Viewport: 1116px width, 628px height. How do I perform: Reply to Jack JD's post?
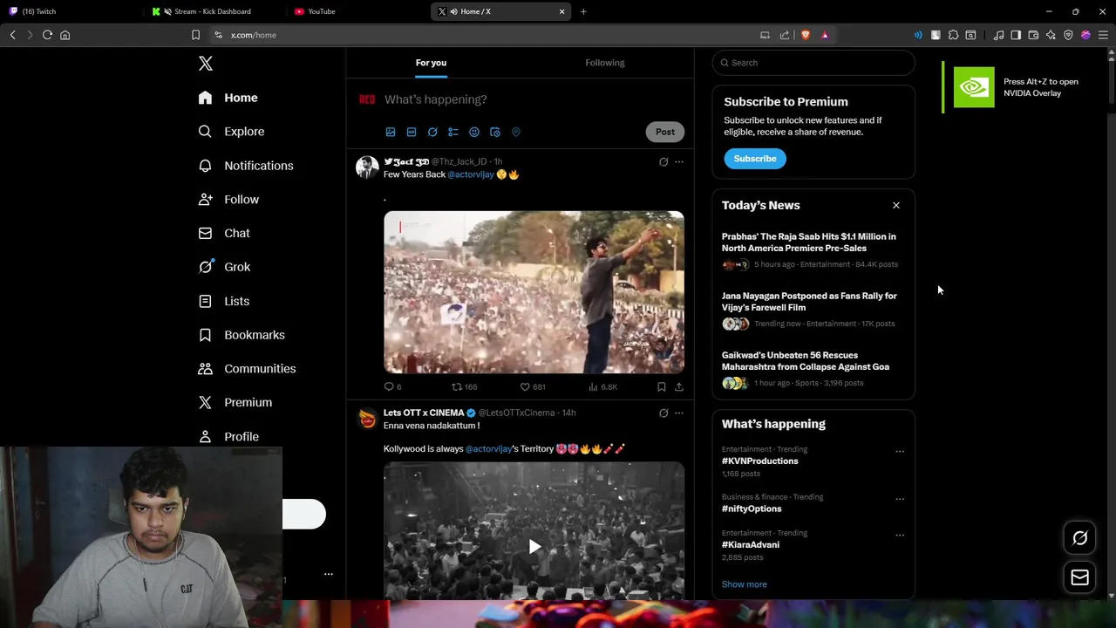(x=393, y=386)
